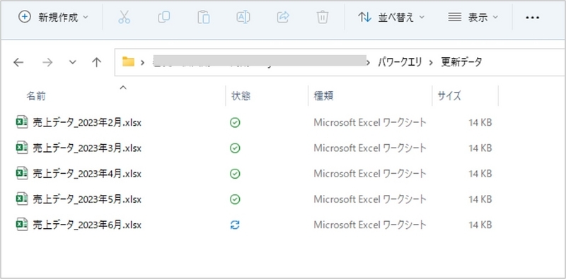Sort by 種類 column header

[323, 96]
